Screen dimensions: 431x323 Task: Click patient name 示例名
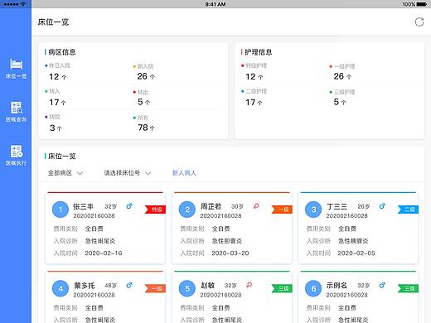pos(337,286)
